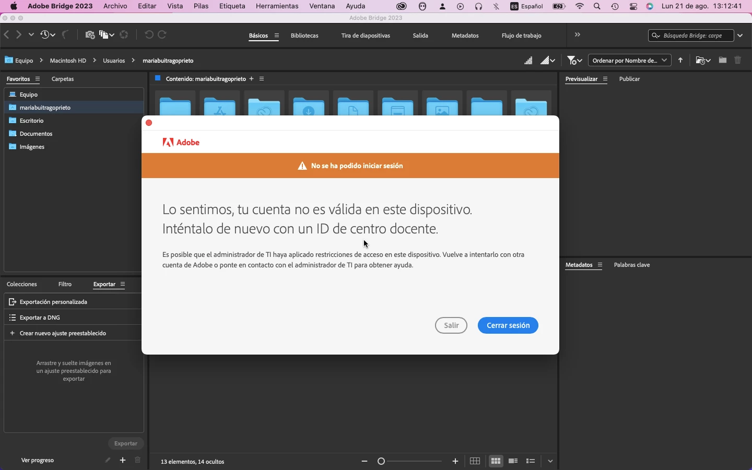Click the Boomerang return to app icon
Viewport: 752px width, 470px height.
[x=66, y=35]
